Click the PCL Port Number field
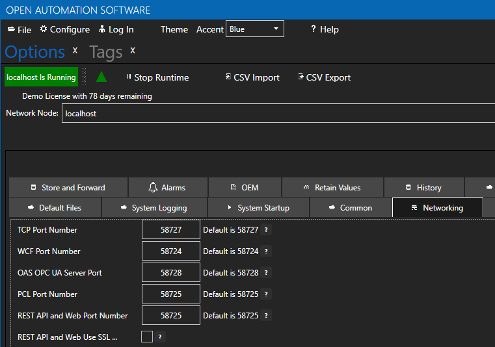The height and width of the screenshot is (347, 495). pyautogui.click(x=171, y=294)
